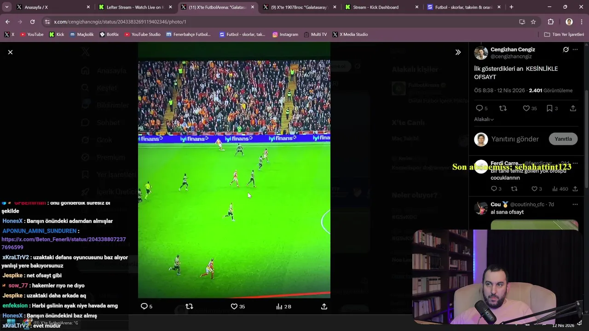Switch to the 1907Bros X tab
The width and height of the screenshot is (589, 331).
(x=300, y=7)
